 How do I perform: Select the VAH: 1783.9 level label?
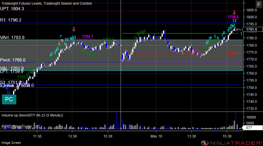coord(12,38)
